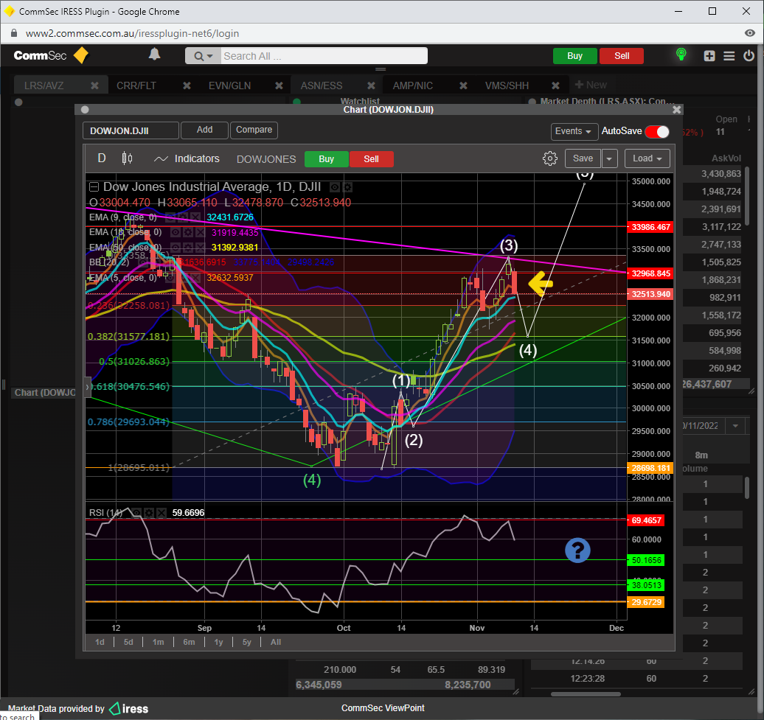The height and width of the screenshot is (720, 764).
Task: Click the power logout icon
Action: pyautogui.click(x=749, y=56)
